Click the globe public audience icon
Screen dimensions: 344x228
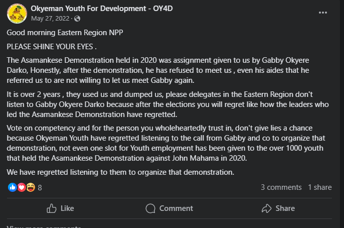point(77,19)
